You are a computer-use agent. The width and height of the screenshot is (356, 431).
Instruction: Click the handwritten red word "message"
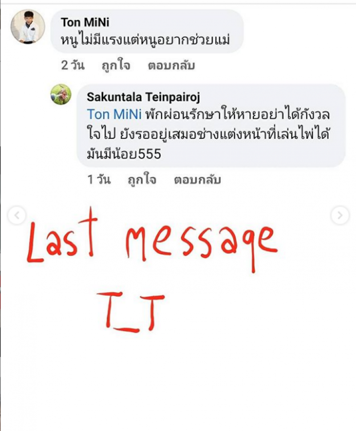202,245
